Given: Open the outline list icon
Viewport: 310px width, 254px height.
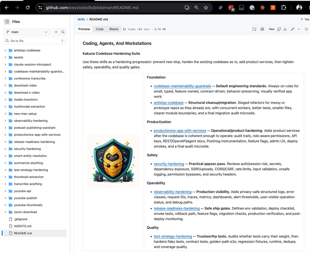Looking at the screenshot, I should click(306, 29).
